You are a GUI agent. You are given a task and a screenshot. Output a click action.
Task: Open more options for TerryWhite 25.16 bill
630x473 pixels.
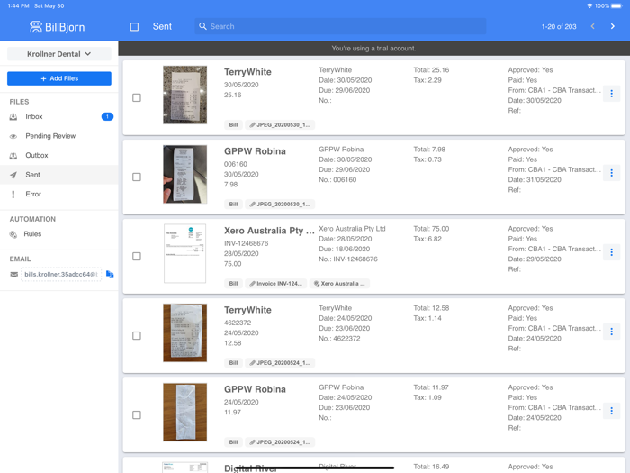tap(611, 94)
